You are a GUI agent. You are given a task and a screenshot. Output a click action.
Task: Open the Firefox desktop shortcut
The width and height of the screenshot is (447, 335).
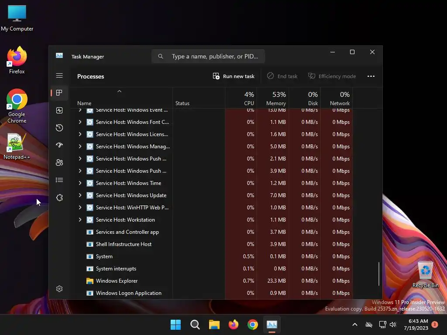click(17, 60)
